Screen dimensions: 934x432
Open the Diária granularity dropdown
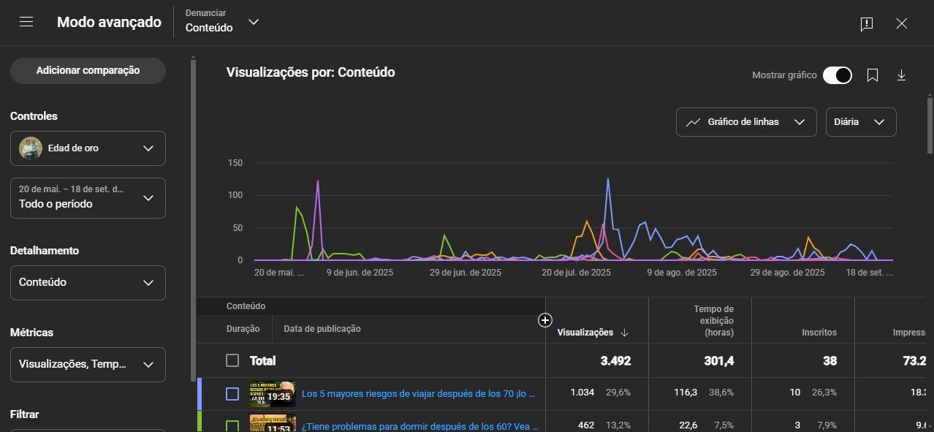[x=861, y=122]
